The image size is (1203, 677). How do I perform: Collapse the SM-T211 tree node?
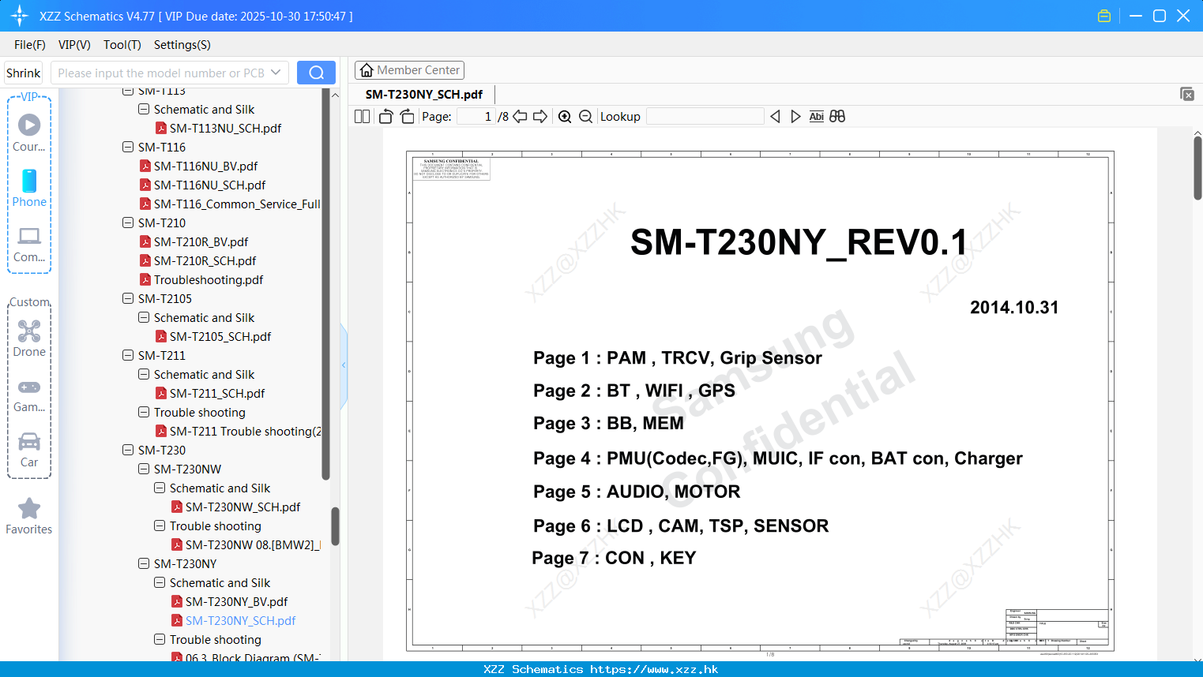click(x=128, y=355)
